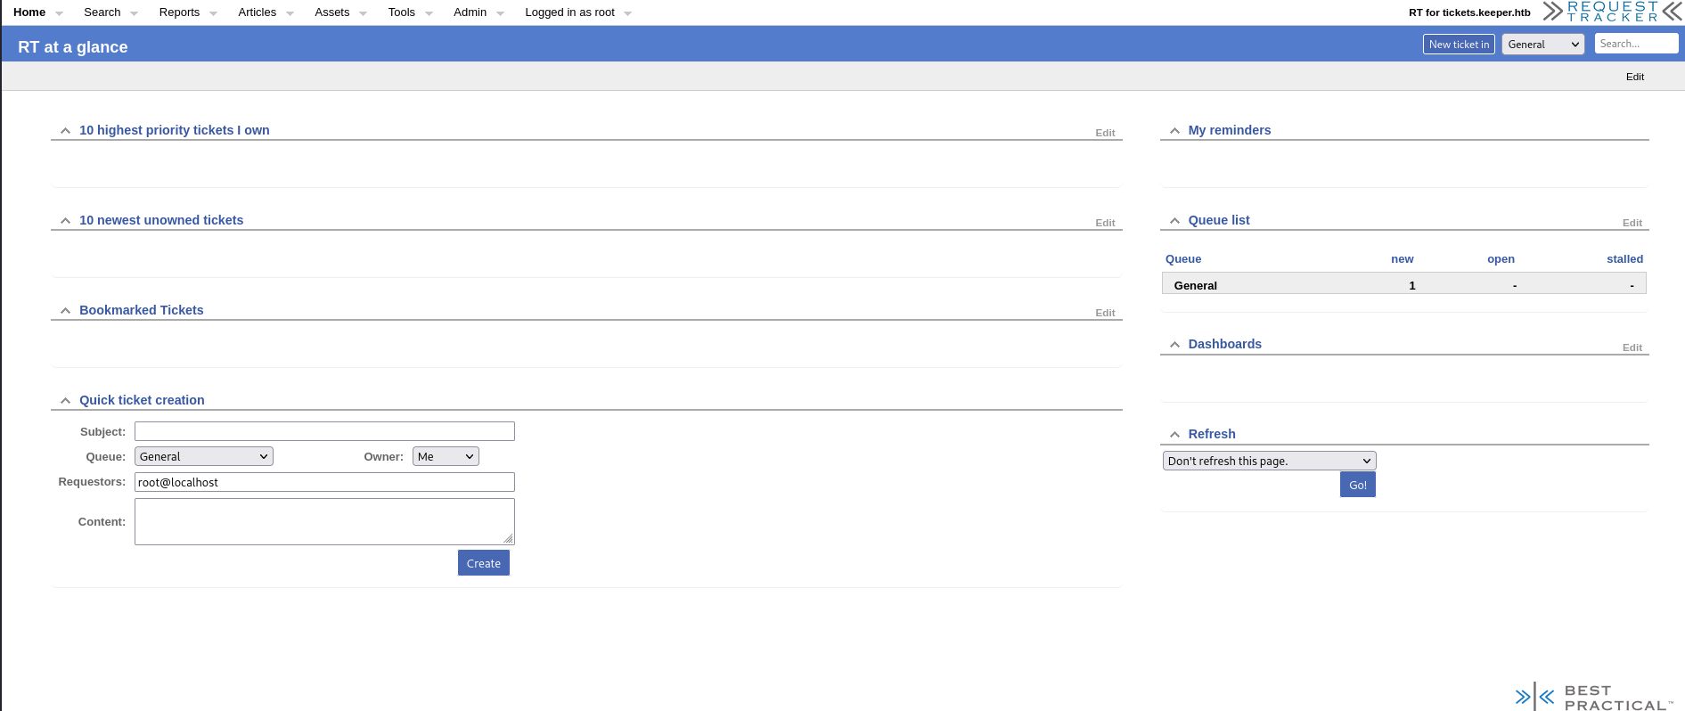Click the new ticket count 1 for General
1685x711 pixels.
pos(1412,286)
